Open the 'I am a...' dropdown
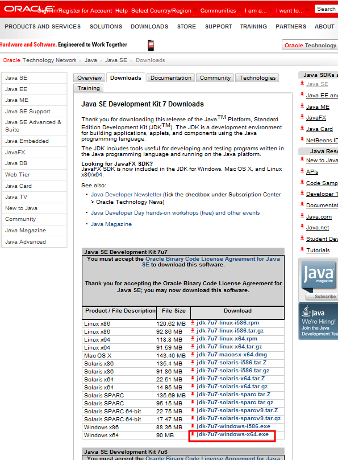 pyautogui.click(x=258, y=11)
